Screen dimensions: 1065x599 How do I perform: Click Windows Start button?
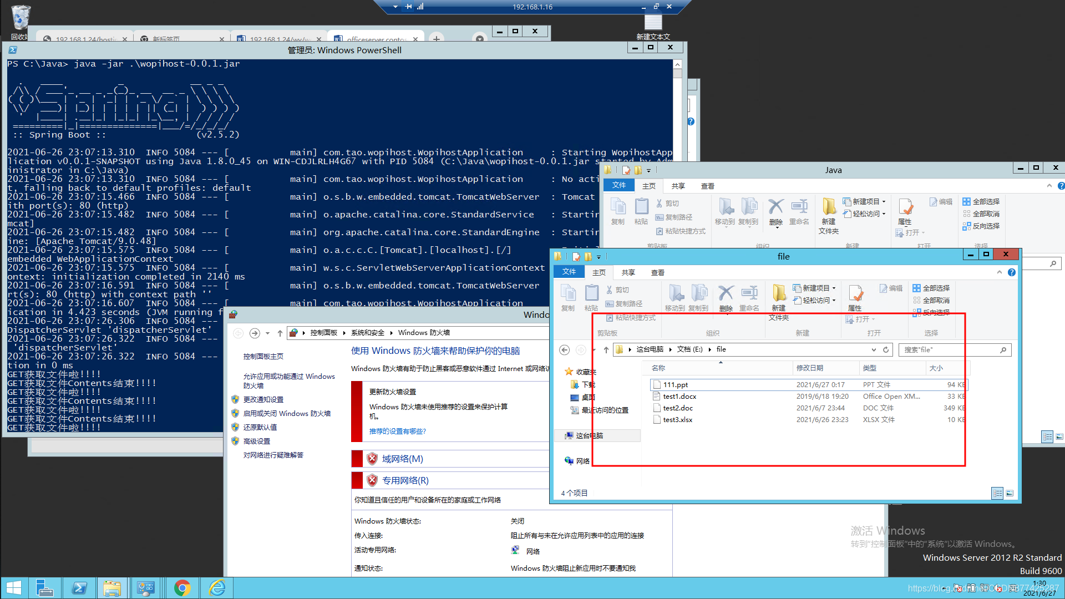click(x=13, y=588)
